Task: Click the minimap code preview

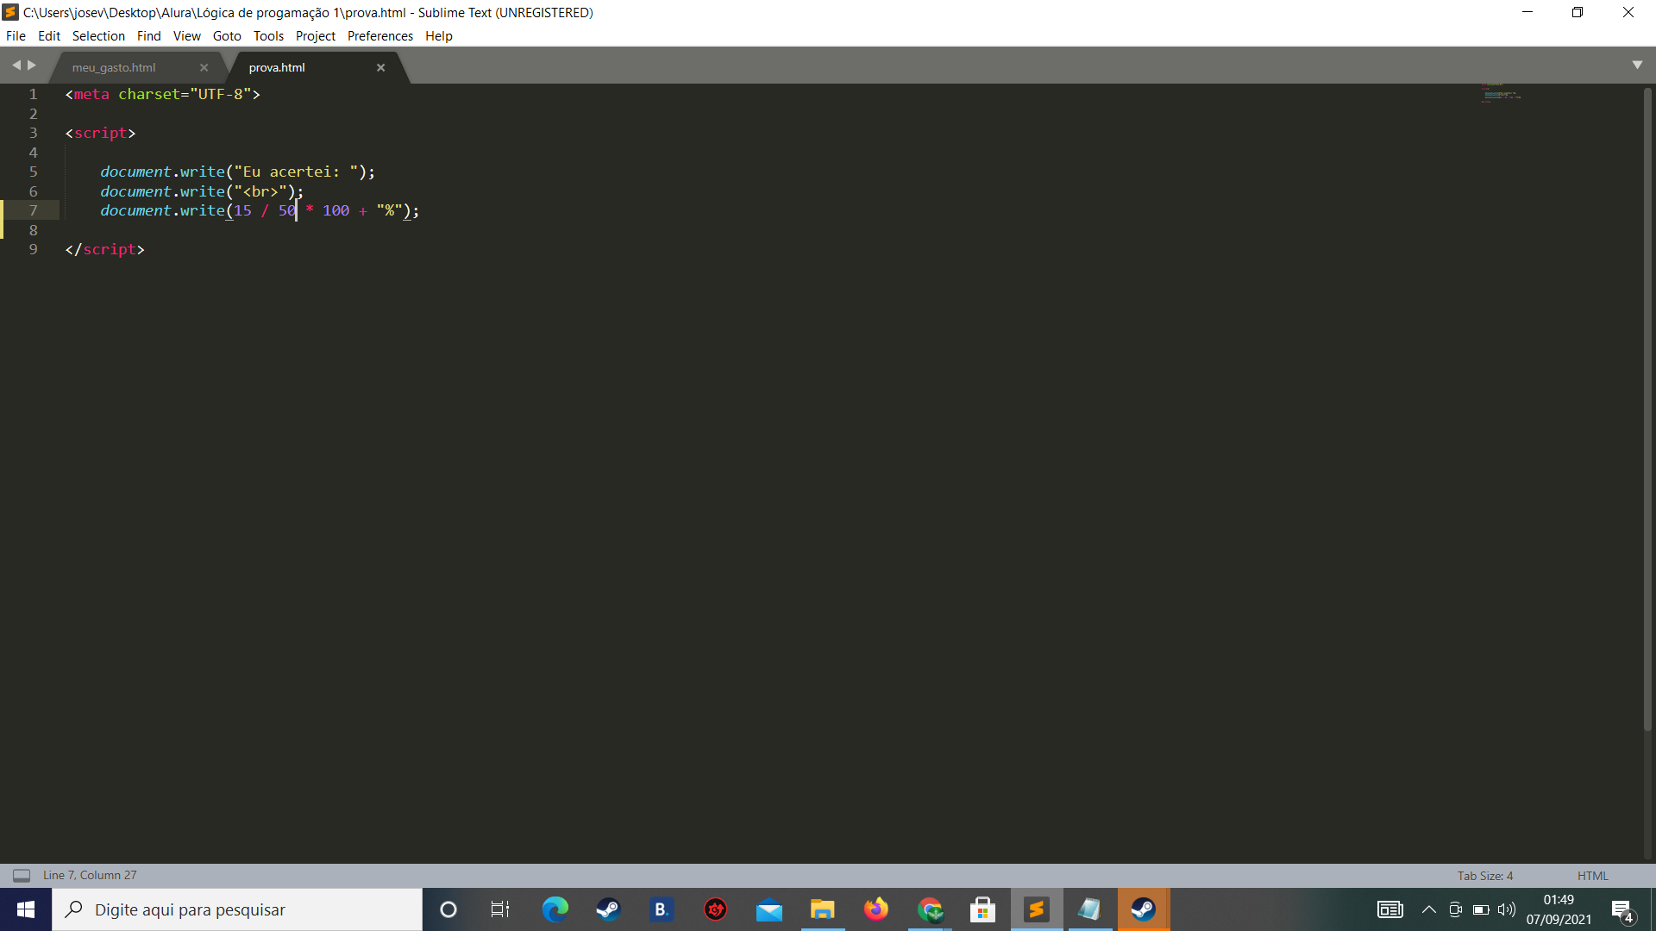Action: point(1501,93)
